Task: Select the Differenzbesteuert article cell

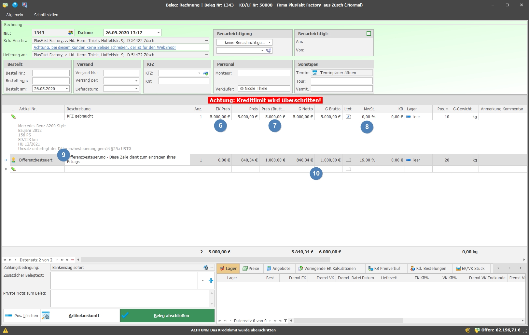Action: pos(41,160)
